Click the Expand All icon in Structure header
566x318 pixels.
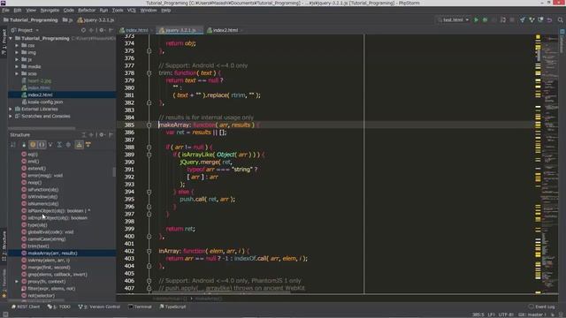83,134
